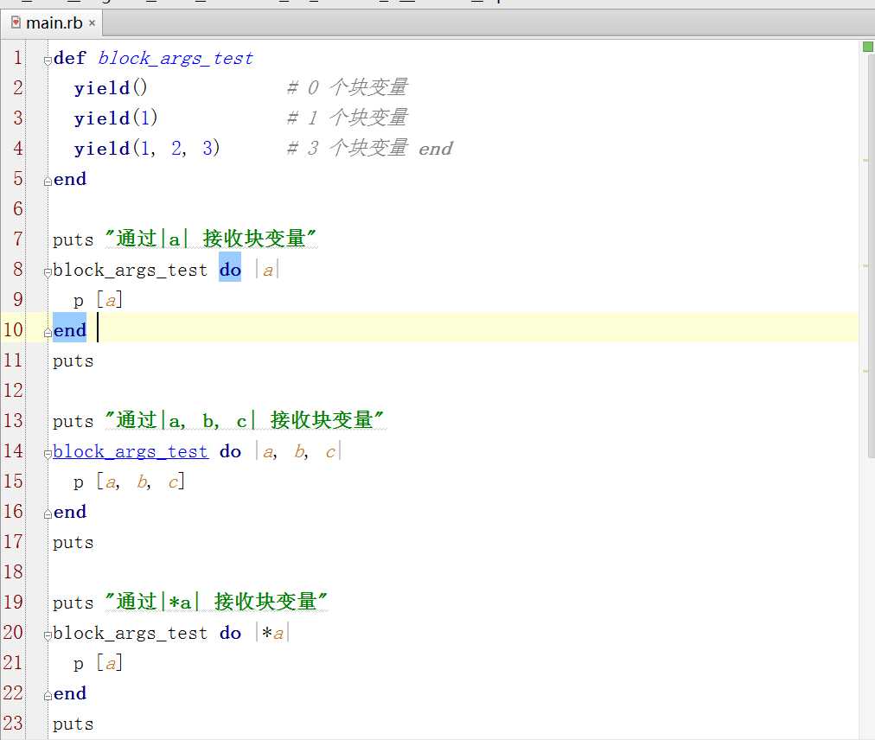The height and width of the screenshot is (740, 875).
Task: Click the block parameter |a| on line 8
Action: point(268,270)
